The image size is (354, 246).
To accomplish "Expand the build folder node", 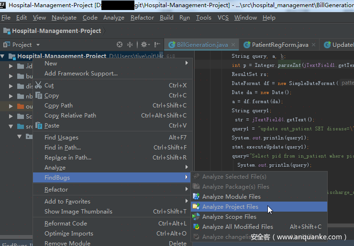I will 11,76.
